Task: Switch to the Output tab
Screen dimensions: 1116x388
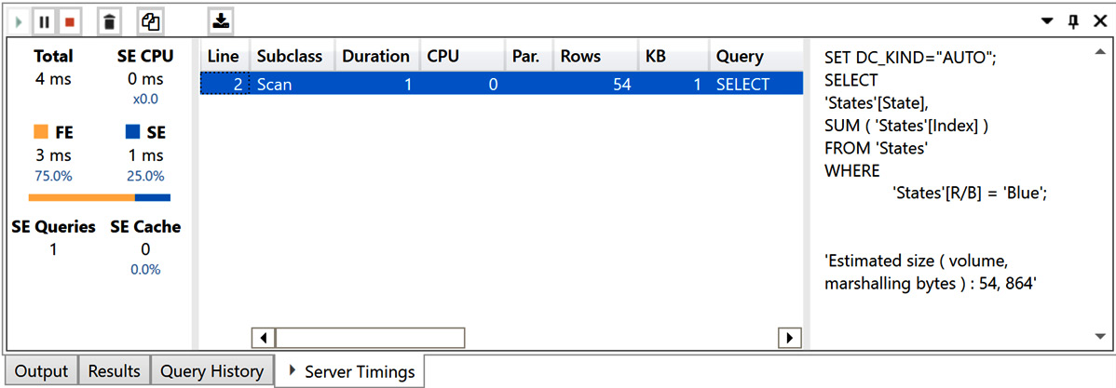Action: coord(42,371)
